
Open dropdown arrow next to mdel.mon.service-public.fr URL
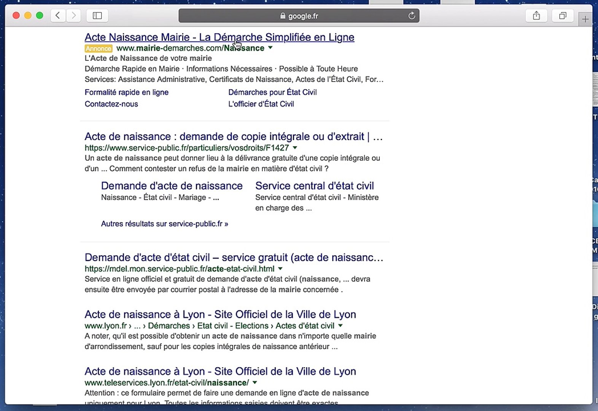click(280, 269)
